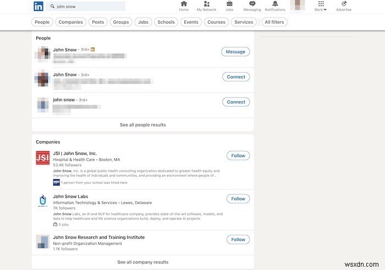
Task: Open the profile avatar in navbar
Action: (x=298, y=5)
